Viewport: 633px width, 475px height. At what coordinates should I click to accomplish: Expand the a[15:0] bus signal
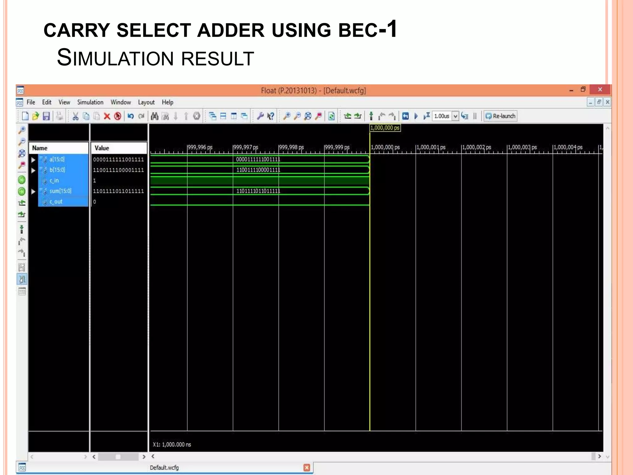[x=33, y=160]
